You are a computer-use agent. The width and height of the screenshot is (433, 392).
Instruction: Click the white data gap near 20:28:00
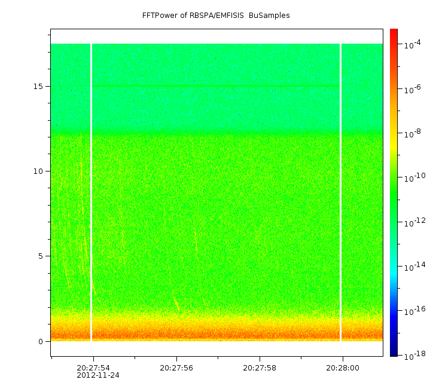pyautogui.click(x=340, y=191)
